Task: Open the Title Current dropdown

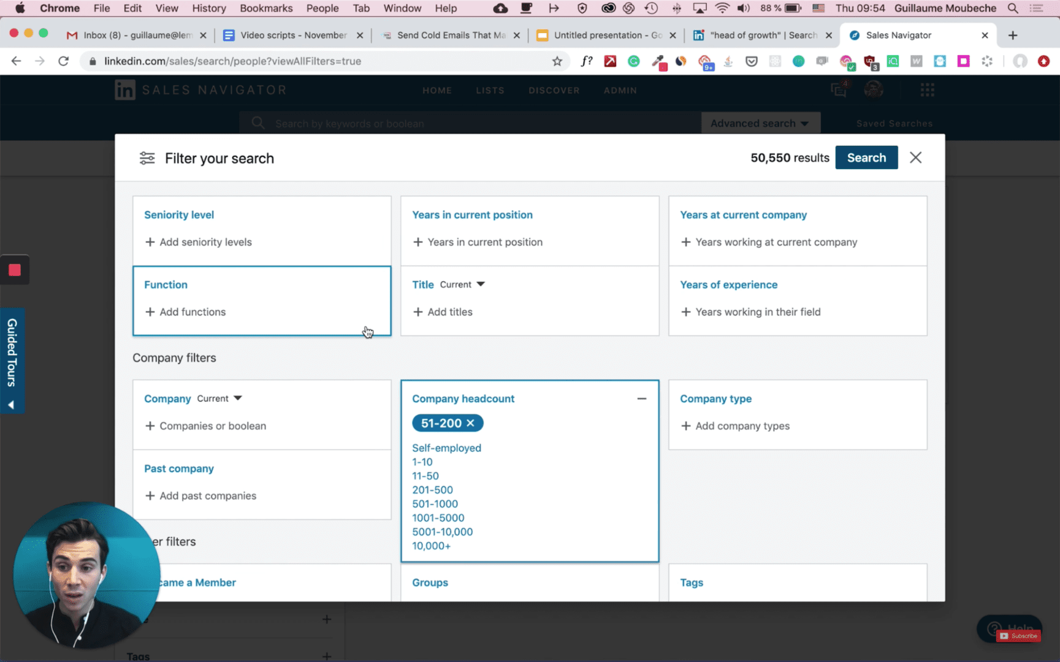Action: (x=462, y=284)
